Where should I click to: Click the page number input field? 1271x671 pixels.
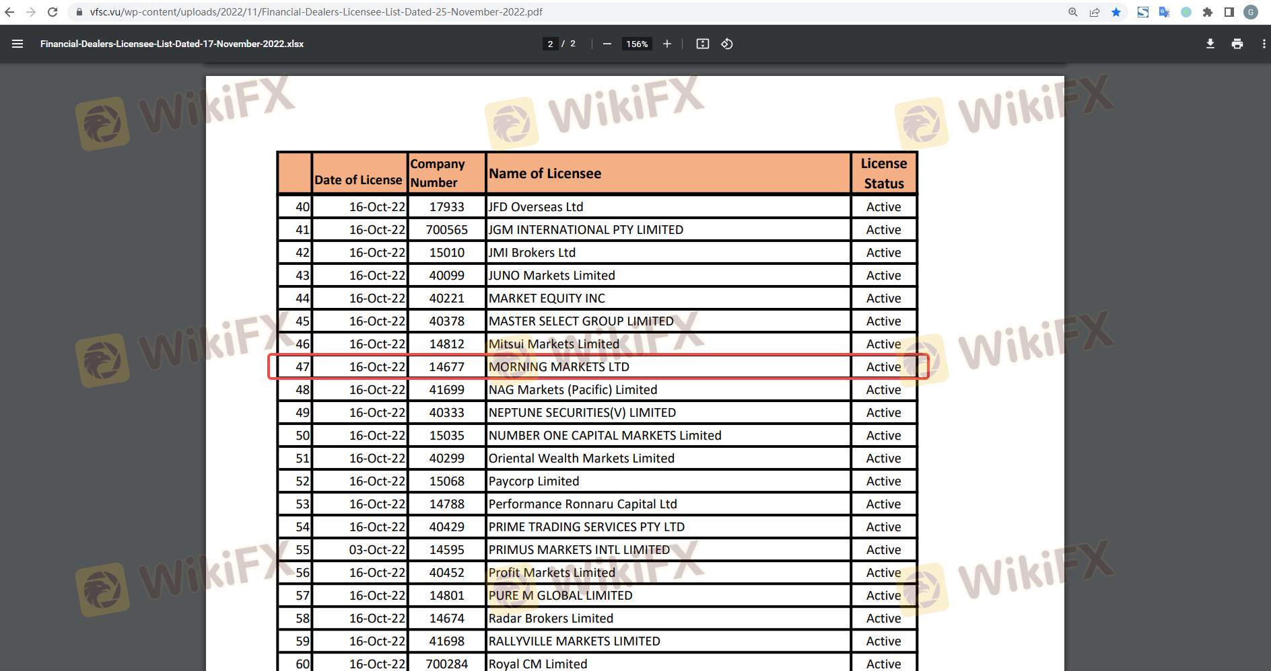(x=550, y=44)
